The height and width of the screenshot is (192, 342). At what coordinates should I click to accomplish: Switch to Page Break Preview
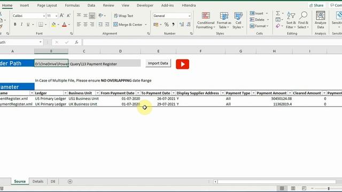click(x=304, y=188)
